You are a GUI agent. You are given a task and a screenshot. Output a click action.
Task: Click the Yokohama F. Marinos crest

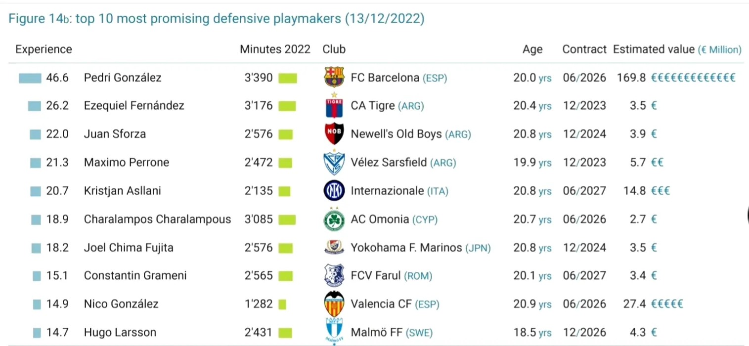(334, 247)
